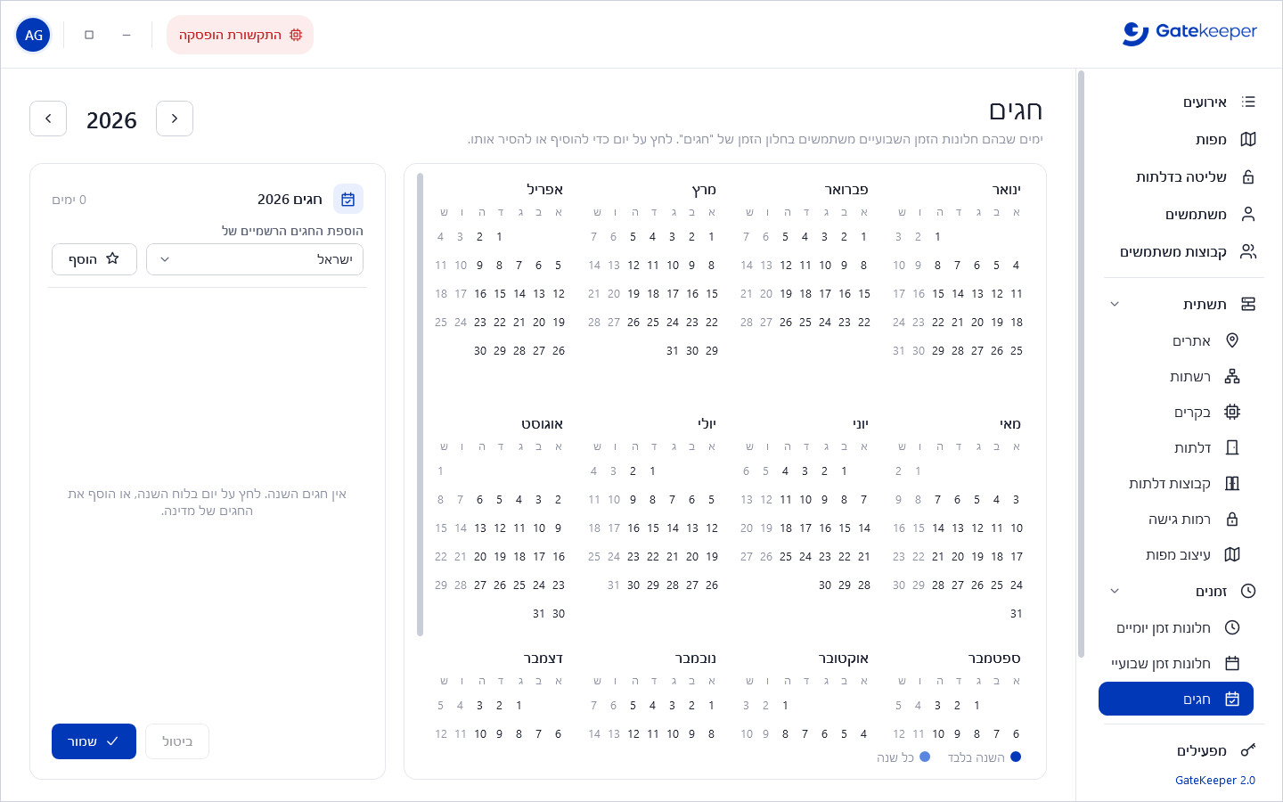
Task: Go to חלונות זמן שבועיי menu item
Action: (1176, 664)
